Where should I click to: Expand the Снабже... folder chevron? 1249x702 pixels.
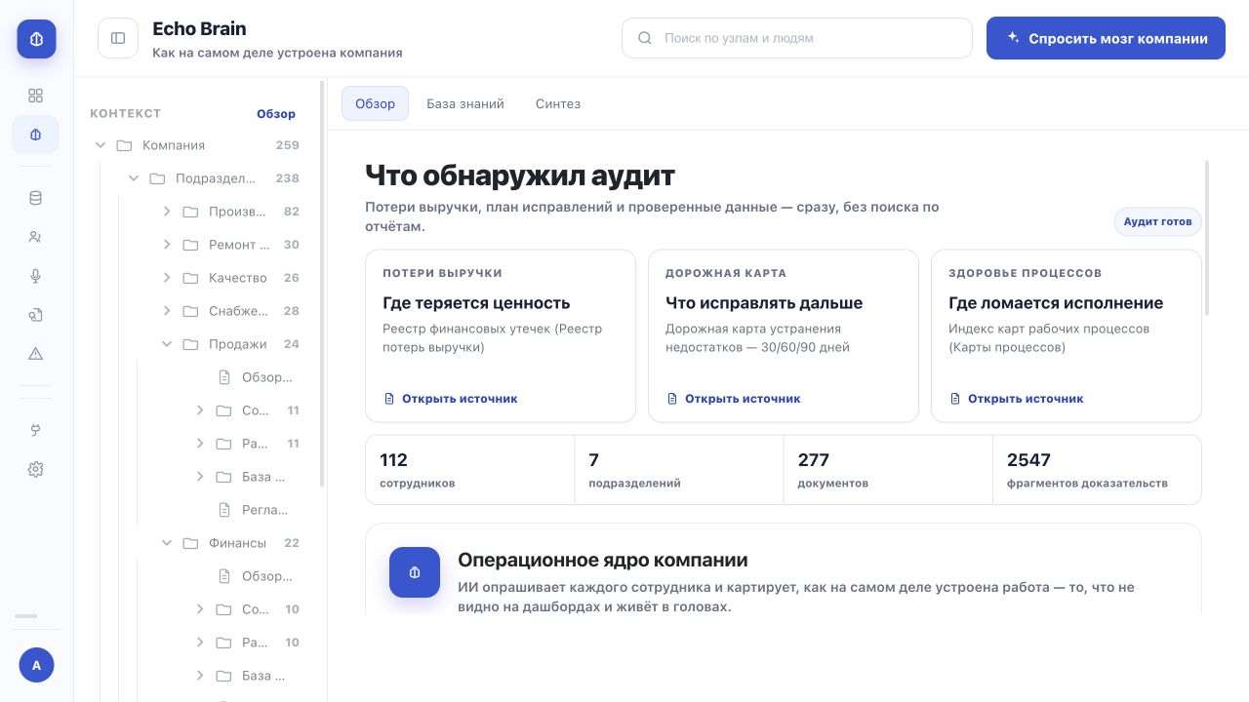pyautogui.click(x=167, y=311)
